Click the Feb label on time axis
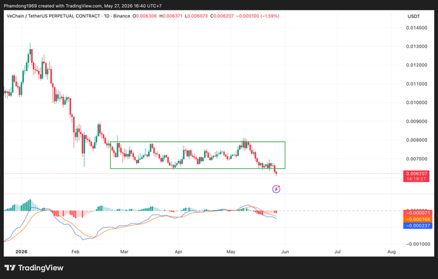This screenshot has height=279, width=438. coord(75,251)
